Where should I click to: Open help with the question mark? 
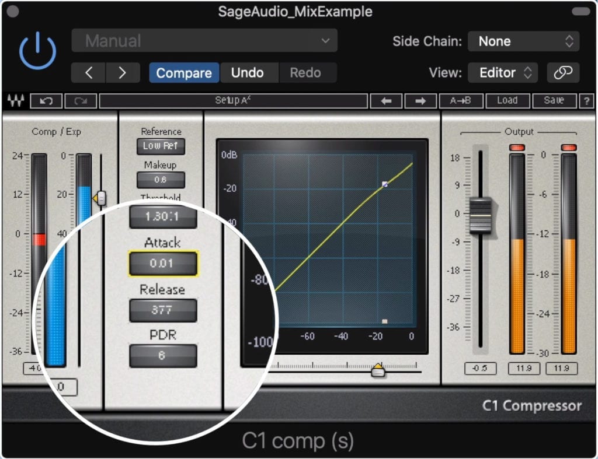pyautogui.click(x=586, y=101)
